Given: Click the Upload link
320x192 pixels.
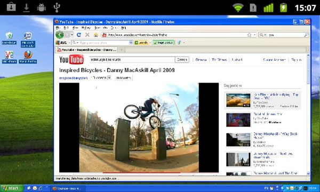Looking at the screenshot, I should point(237,60).
